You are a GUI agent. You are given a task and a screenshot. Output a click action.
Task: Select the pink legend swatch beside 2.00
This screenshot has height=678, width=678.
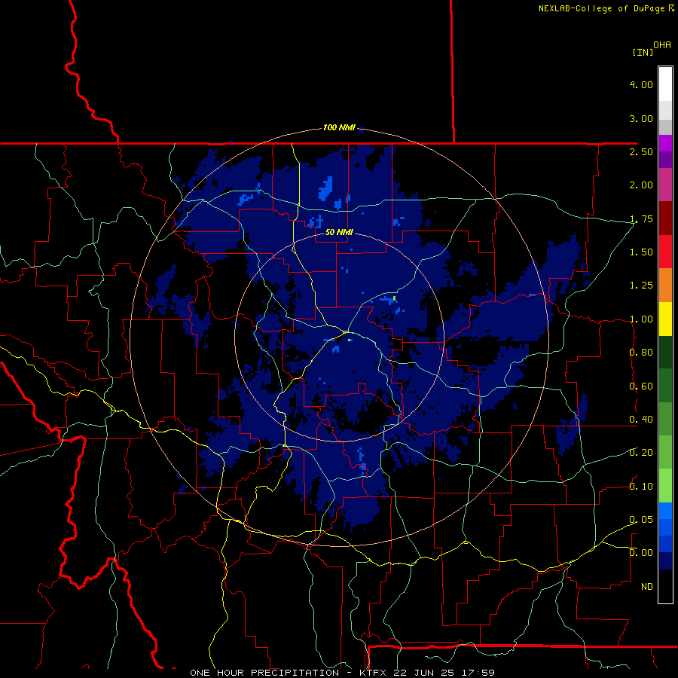tap(665, 185)
